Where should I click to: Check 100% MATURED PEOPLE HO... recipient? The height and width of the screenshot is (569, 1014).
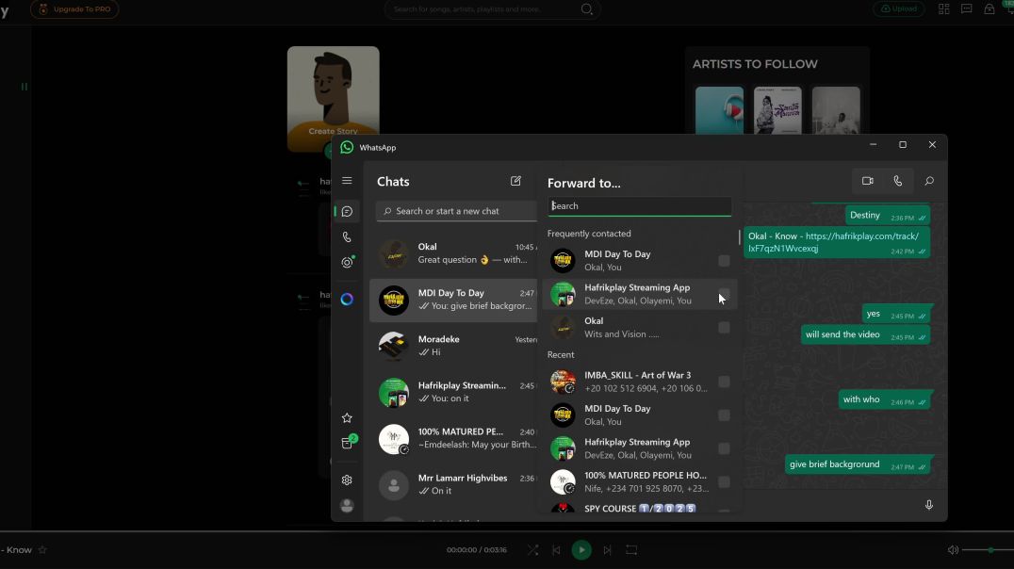[724, 481]
